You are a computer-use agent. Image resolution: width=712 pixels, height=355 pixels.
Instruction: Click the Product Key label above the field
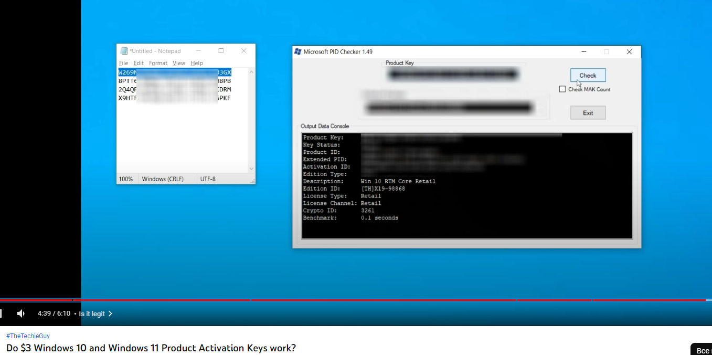pyautogui.click(x=400, y=63)
